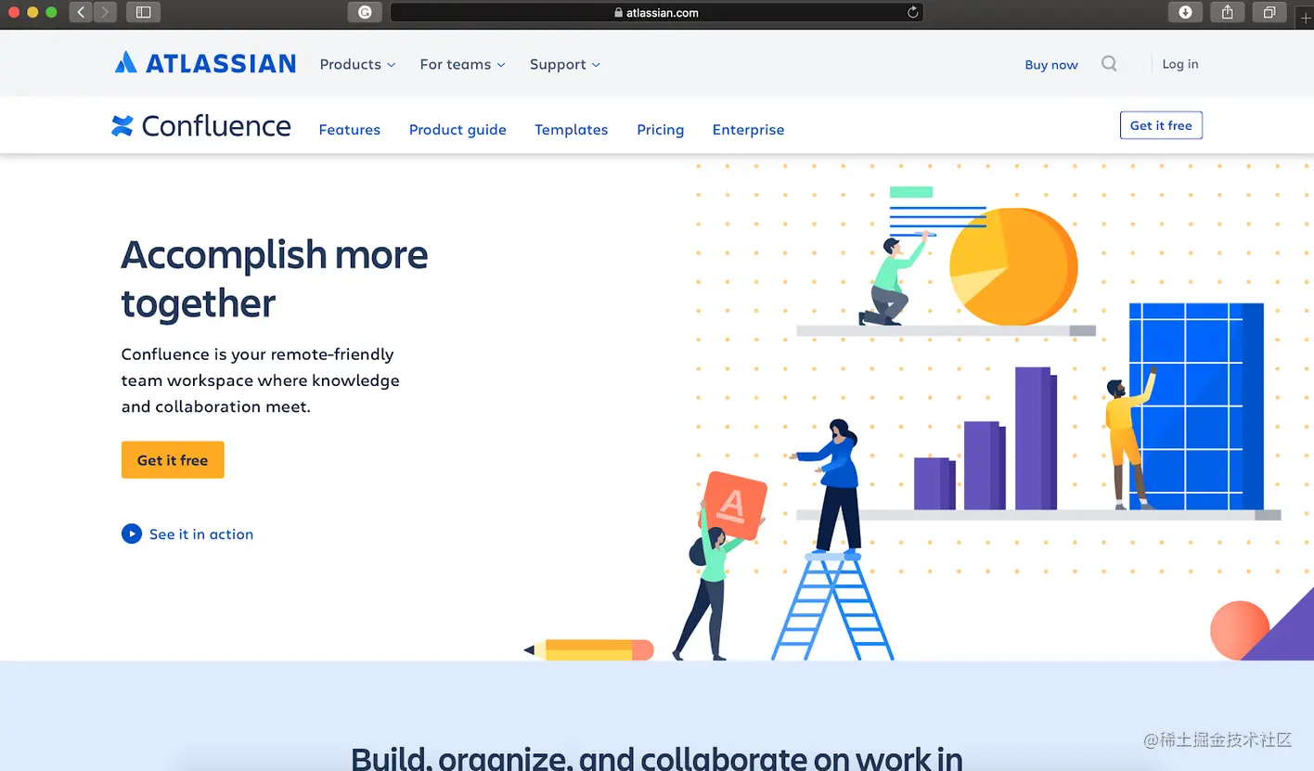Screen dimensions: 1314x771
Task: View the Pricing page
Action: coord(661,130)
